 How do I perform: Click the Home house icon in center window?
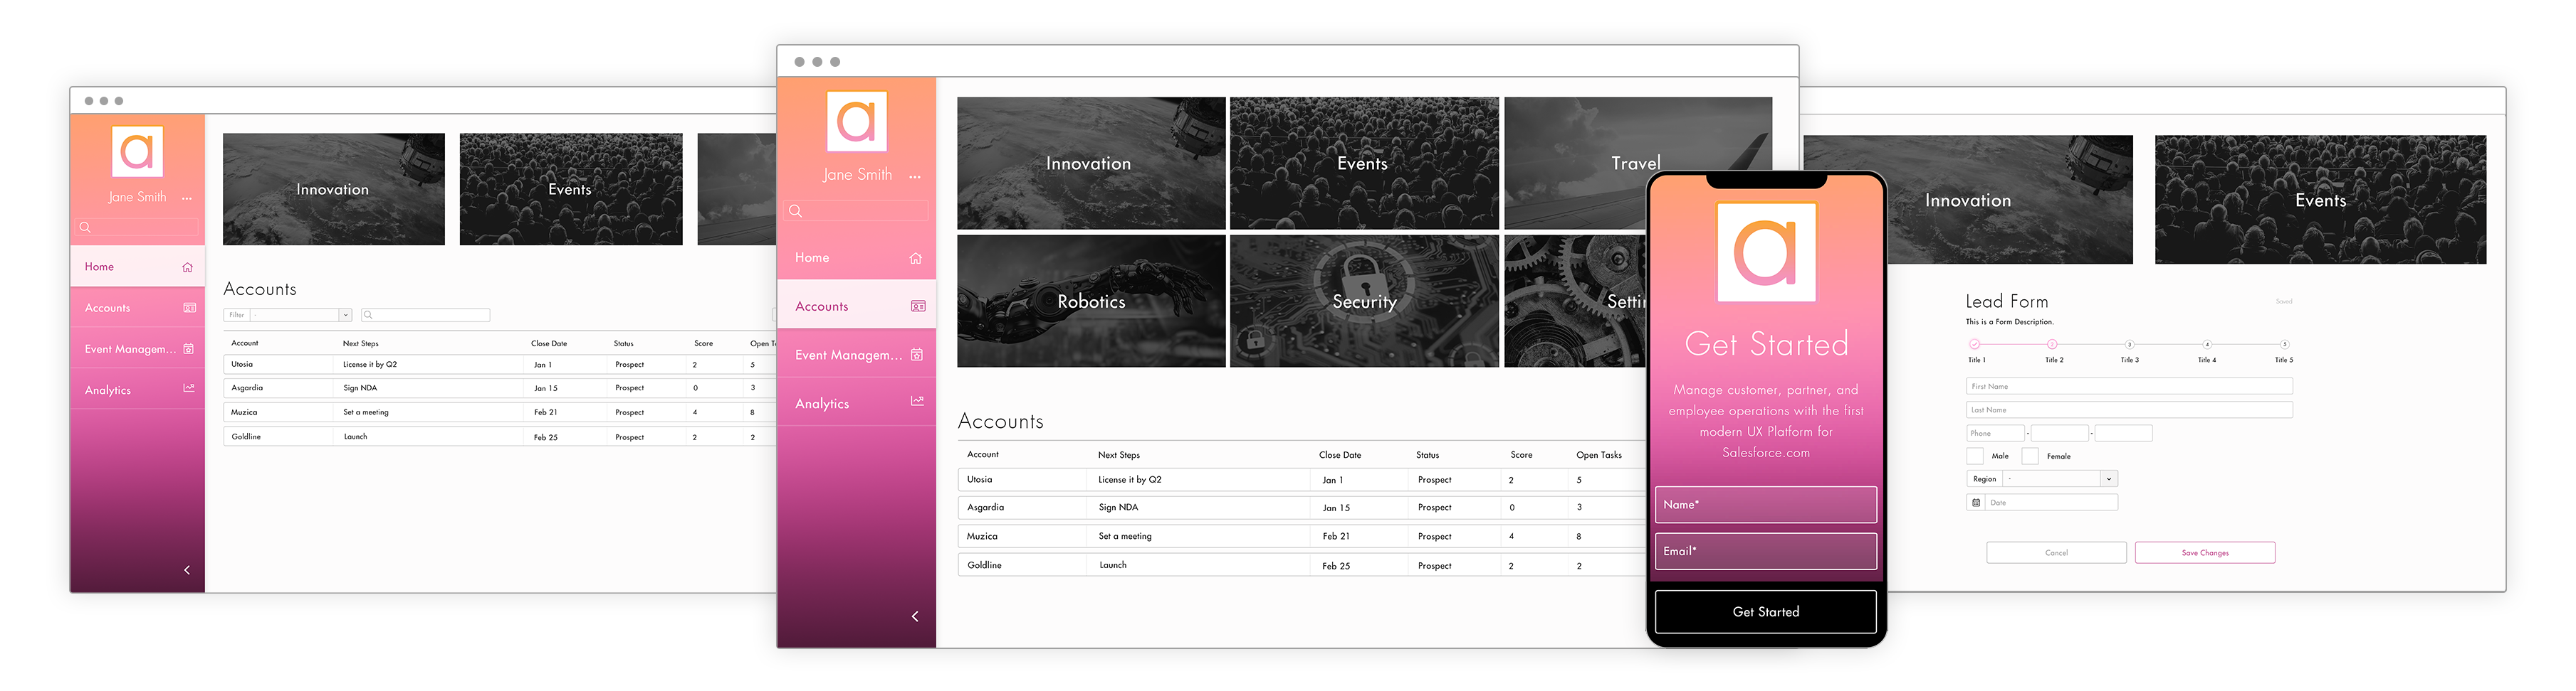click(x=916, y=257)
